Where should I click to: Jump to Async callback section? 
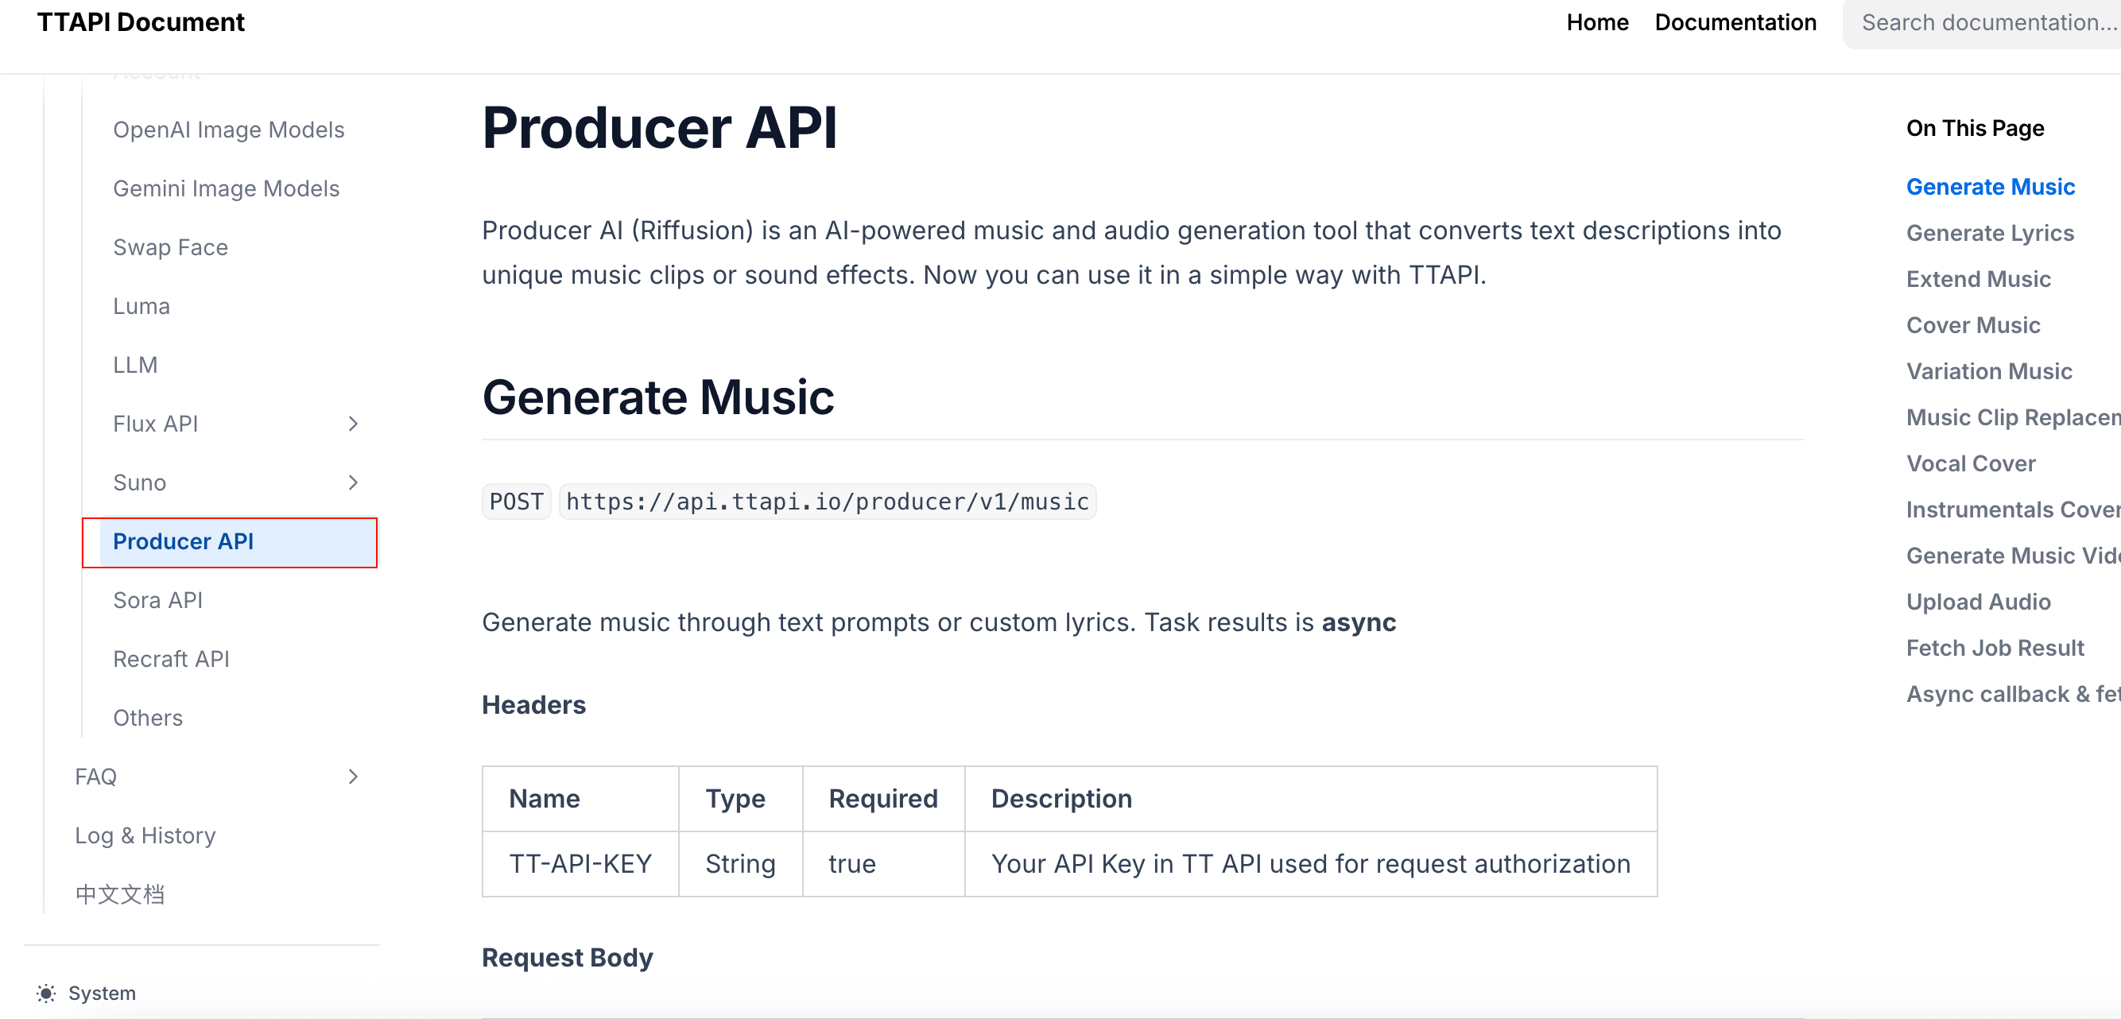(2013, 694)
